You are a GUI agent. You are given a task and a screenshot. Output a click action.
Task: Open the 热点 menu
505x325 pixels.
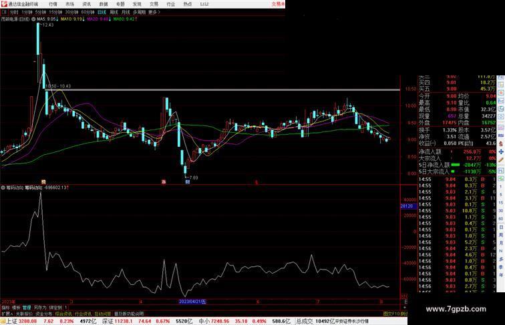pyautogui.click(x=188, y=4)
